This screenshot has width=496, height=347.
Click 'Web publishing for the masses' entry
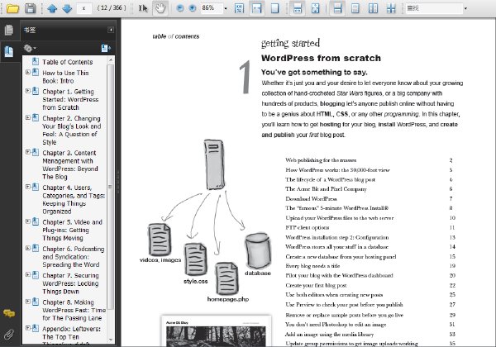coord(321,160)
